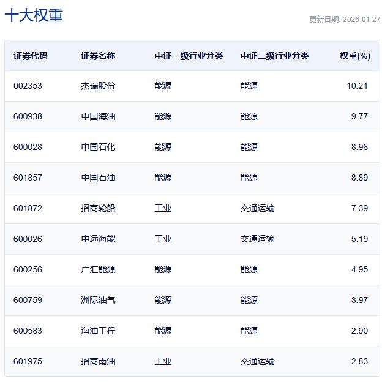The width and height of the screenshot is (382, 382).
Task: Select the 招商轮船 row name
Action: 98,208
